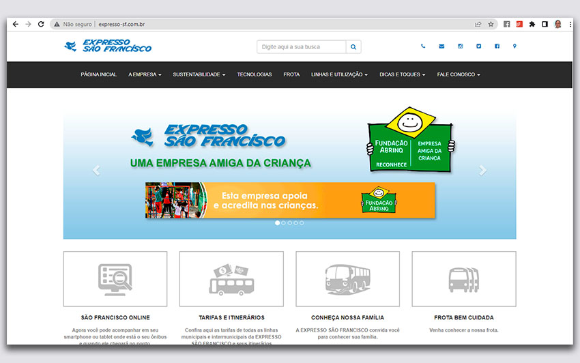Viewport: 580px width, 363px height.
Task: Click the green Fundação Abrinq seal image
Action: point(411,139)
